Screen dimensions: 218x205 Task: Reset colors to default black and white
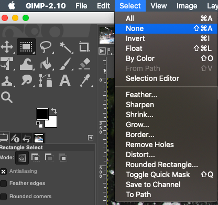point(39,125)
